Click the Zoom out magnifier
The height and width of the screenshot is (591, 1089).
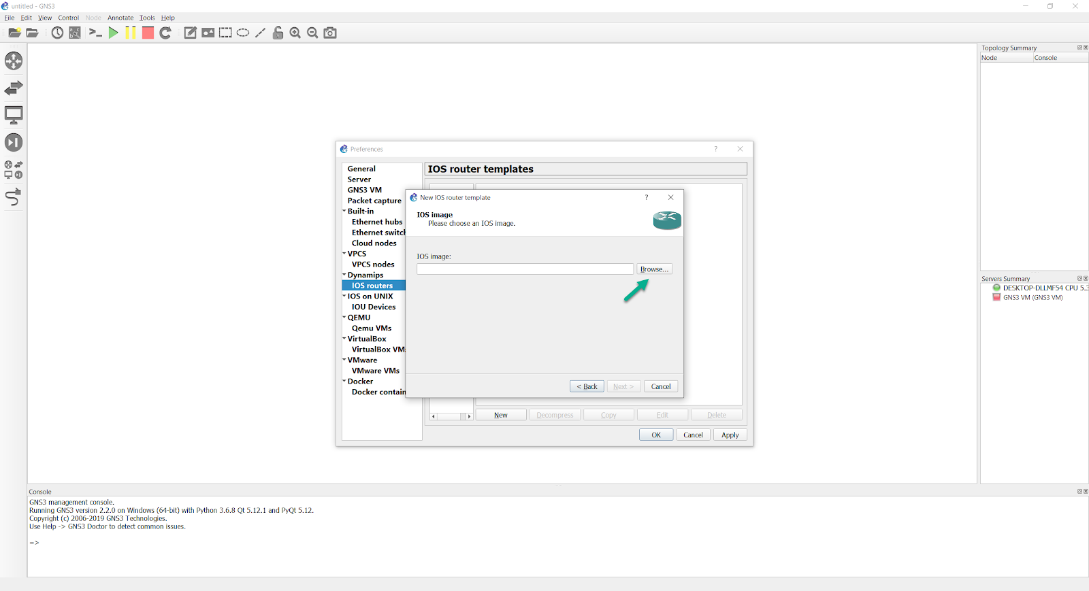click(312, 33)
